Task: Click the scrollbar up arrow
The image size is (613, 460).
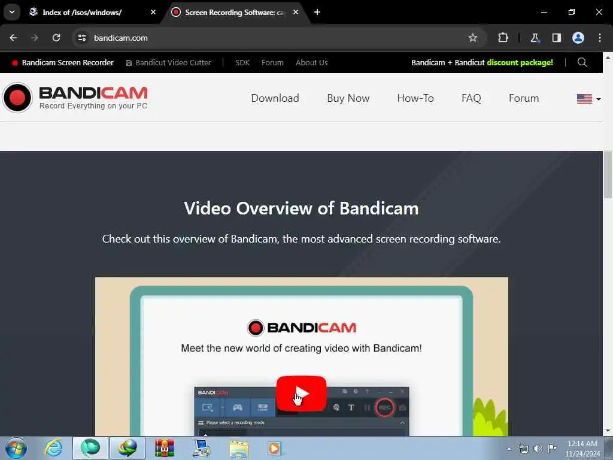Action: coord(608,57)
